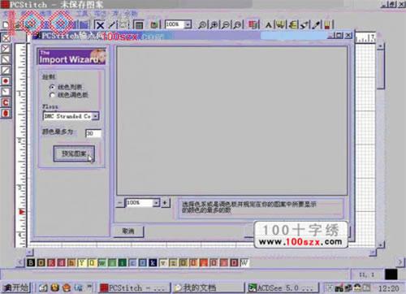
Task: Click the green picture icon in top toolbar
Action: pos(154,25)
